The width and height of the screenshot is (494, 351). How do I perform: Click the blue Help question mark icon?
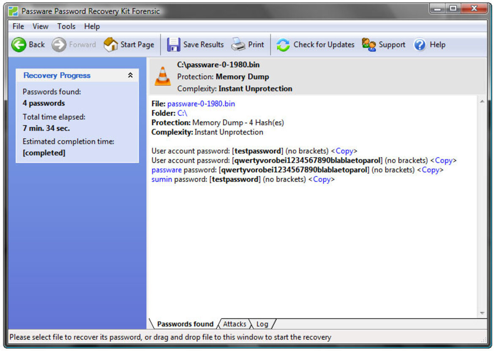click(420, 45)
